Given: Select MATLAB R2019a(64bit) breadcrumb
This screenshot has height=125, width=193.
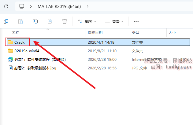Looking at the screenshot, I should [x=59, y=6].
